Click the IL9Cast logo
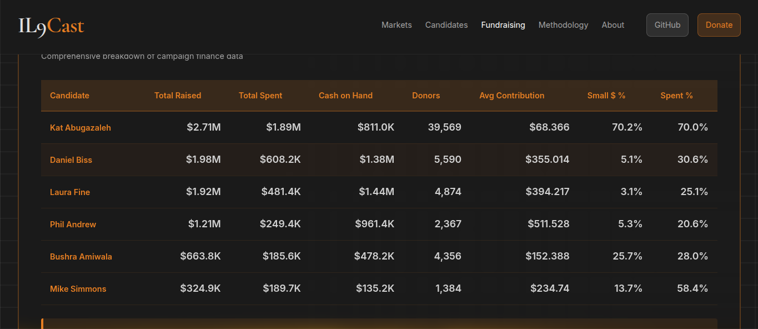Image resolution: width=758 pixels, height=329 pixels. pyautogui.click(x=51, y=26)
